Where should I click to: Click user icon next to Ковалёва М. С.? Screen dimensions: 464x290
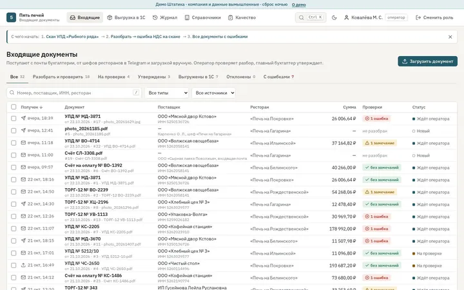tap(346, 17)
